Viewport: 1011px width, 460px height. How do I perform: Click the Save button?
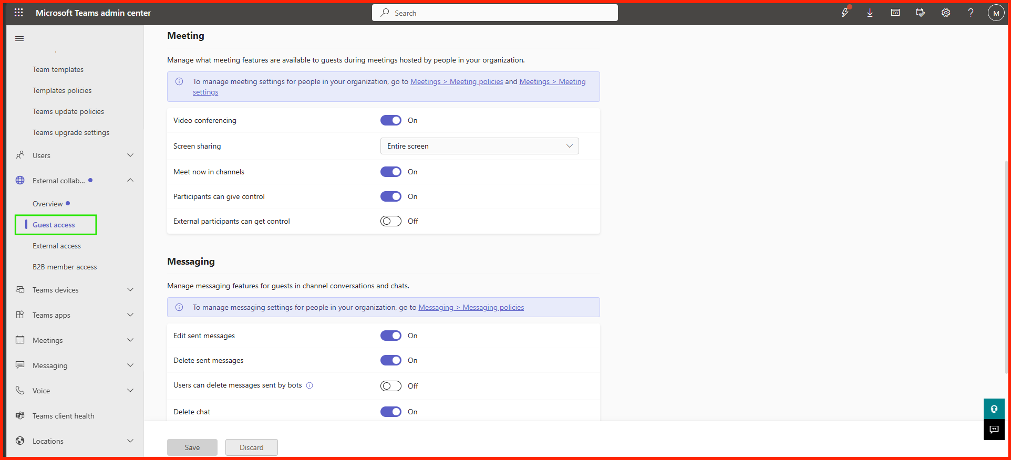[192, 447]
